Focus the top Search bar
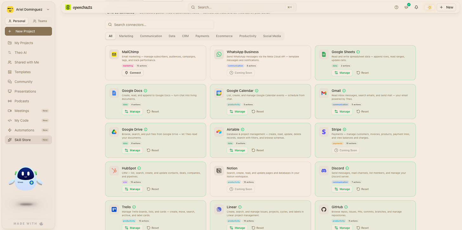 pos(242,7)
